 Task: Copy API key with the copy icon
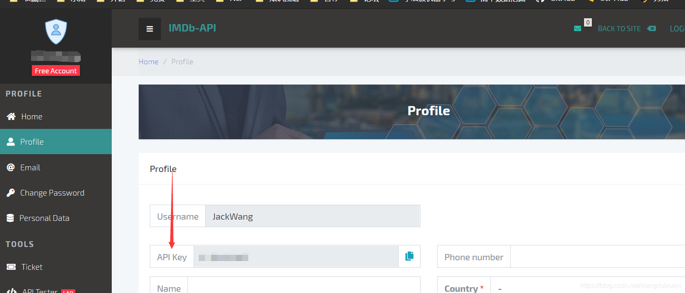409,256
